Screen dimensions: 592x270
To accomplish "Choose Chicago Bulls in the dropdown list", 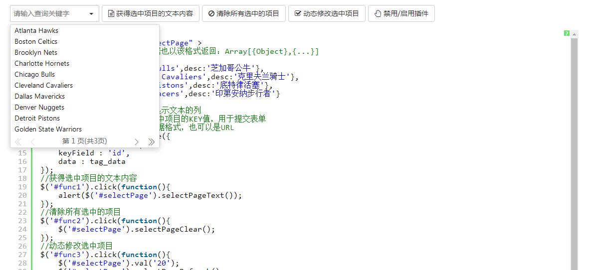I will (x=35, y=74).
